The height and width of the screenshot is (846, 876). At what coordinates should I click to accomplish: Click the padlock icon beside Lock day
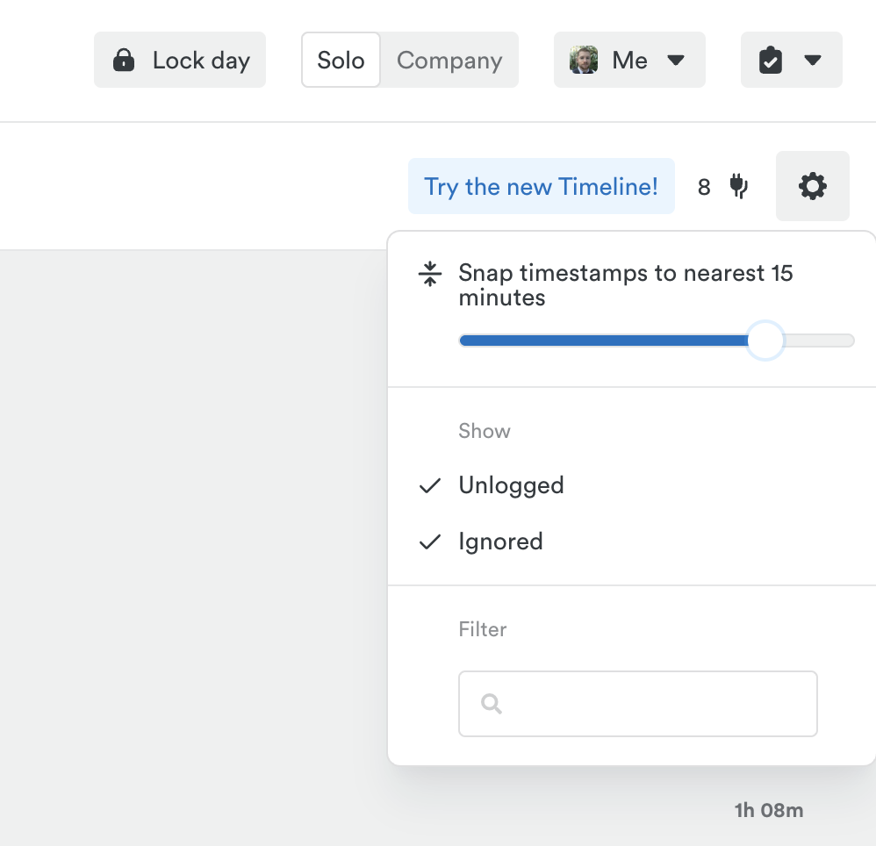tap(125, 61)
